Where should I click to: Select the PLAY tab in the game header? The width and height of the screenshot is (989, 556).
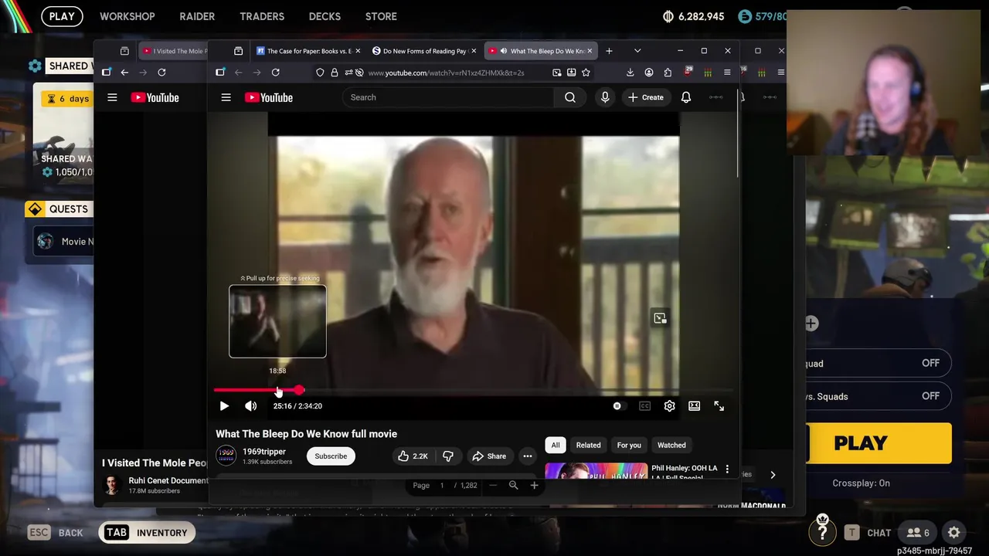coord(62,16)
